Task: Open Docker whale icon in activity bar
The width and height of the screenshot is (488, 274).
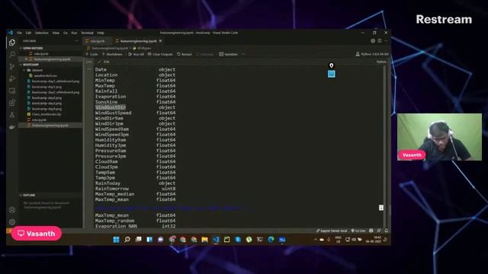Action: [x=12, y=127]
